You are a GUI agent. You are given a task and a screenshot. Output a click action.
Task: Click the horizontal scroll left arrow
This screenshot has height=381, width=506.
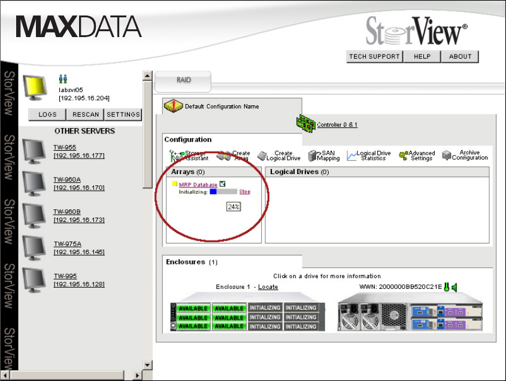[5, 376]
